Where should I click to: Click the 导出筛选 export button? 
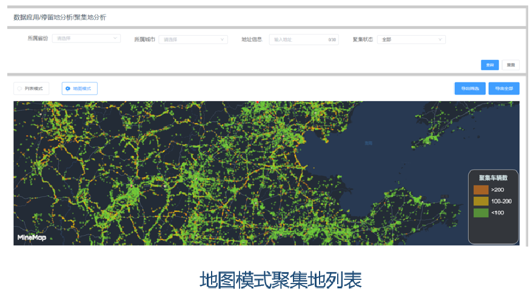pyautogui.click(x=469, y=88)
